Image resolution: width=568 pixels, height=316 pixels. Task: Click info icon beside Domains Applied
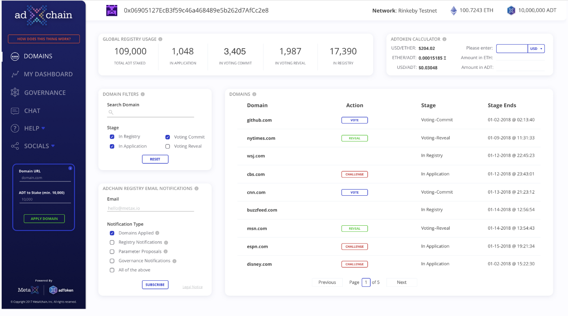157,233
